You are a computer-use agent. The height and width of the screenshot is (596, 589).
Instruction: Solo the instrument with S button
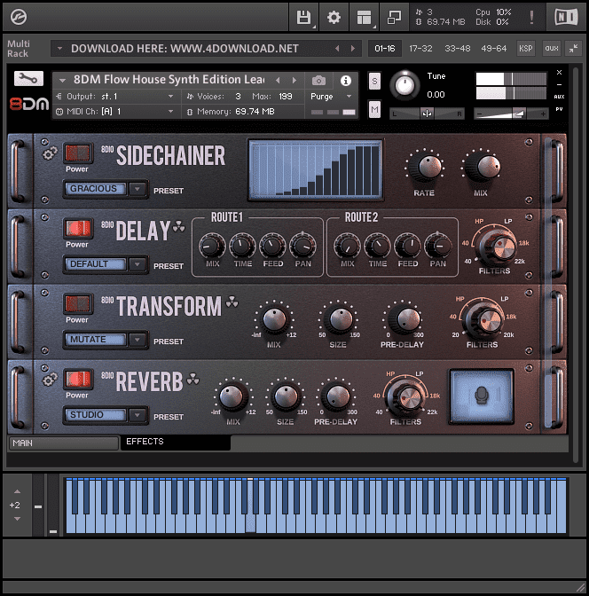(x=374, y=81)
